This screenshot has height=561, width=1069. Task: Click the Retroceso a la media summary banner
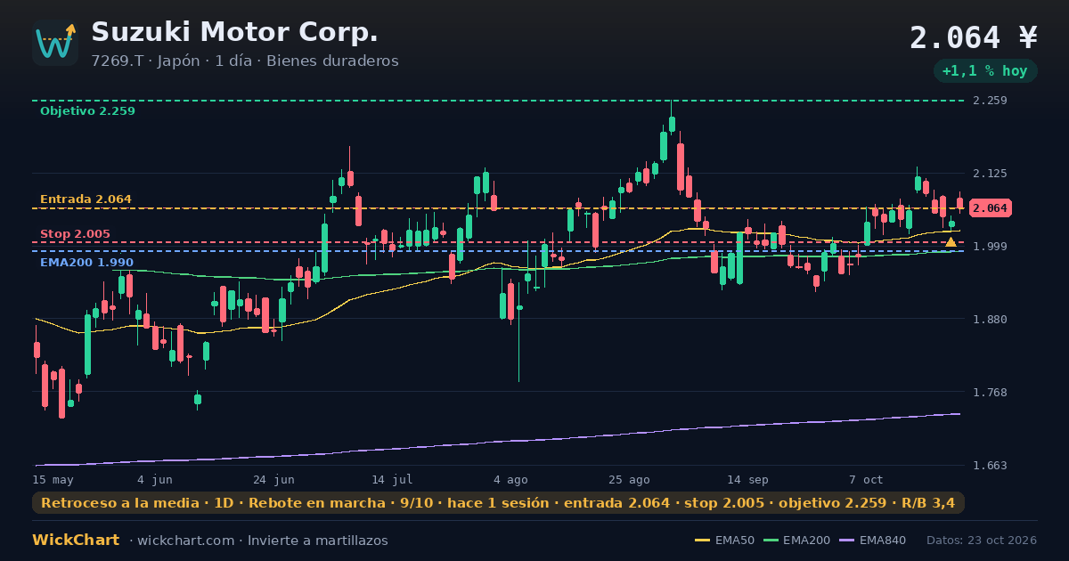[x=498, y=503]
